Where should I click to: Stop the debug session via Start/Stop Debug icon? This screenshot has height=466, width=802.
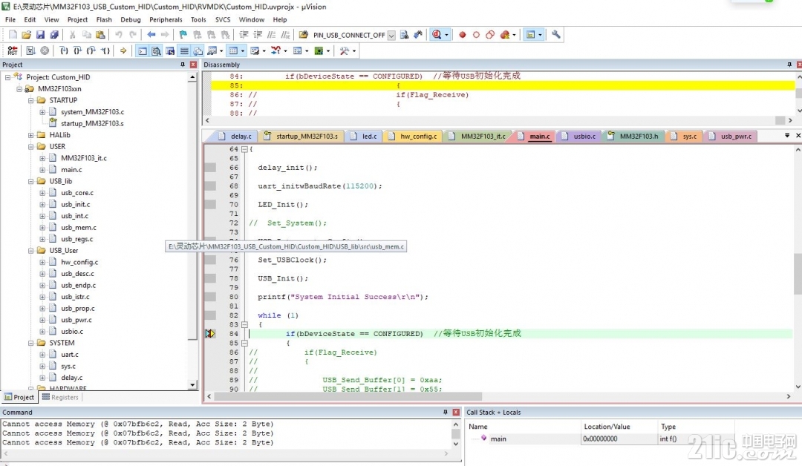(x=437, y=35)
